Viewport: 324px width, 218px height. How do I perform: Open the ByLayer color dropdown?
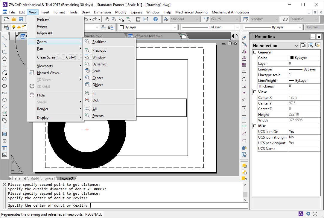(148, 27)
